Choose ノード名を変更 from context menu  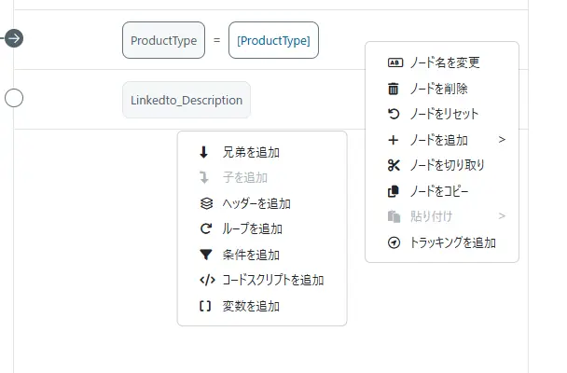[445, 63]
